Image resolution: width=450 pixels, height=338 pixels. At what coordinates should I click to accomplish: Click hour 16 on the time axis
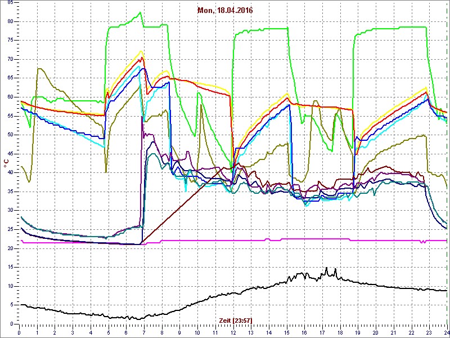(305, 333)
